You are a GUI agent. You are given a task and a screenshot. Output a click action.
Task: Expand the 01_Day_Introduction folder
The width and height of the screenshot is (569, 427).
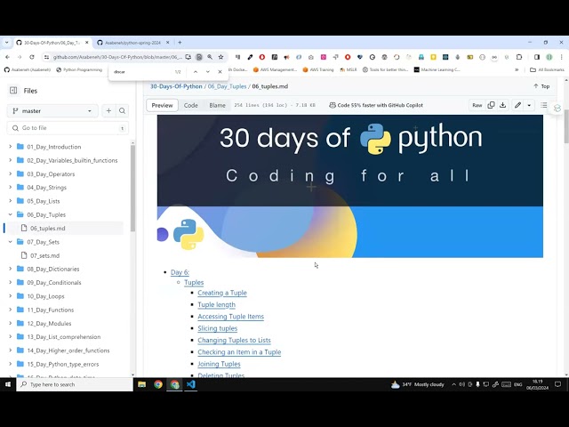10,147
